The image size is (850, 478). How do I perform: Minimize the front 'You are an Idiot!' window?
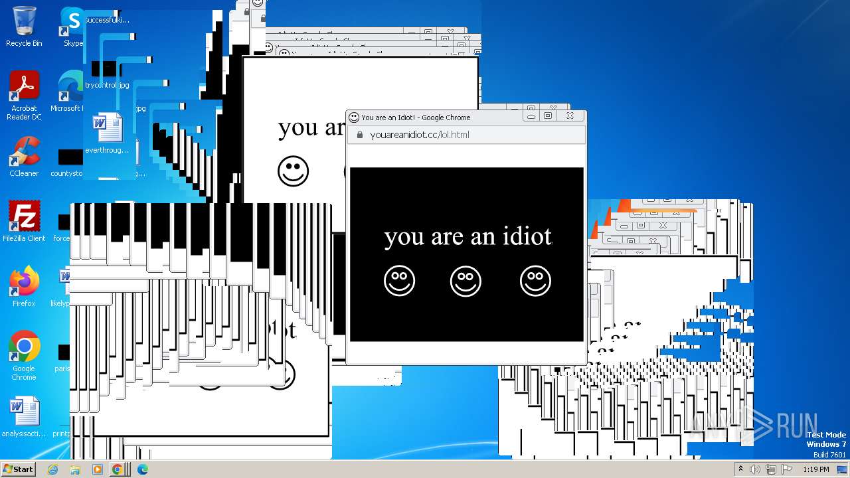(x=531, y=116)
